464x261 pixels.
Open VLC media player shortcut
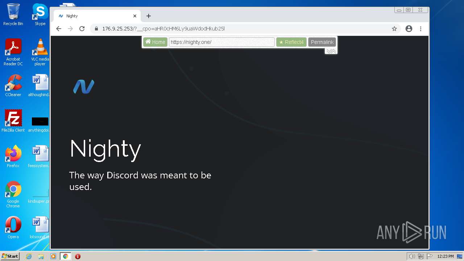(40, 52)
